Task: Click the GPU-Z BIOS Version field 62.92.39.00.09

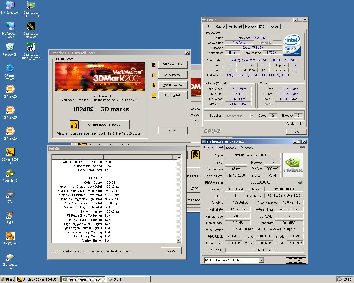Action: [261, 182]
